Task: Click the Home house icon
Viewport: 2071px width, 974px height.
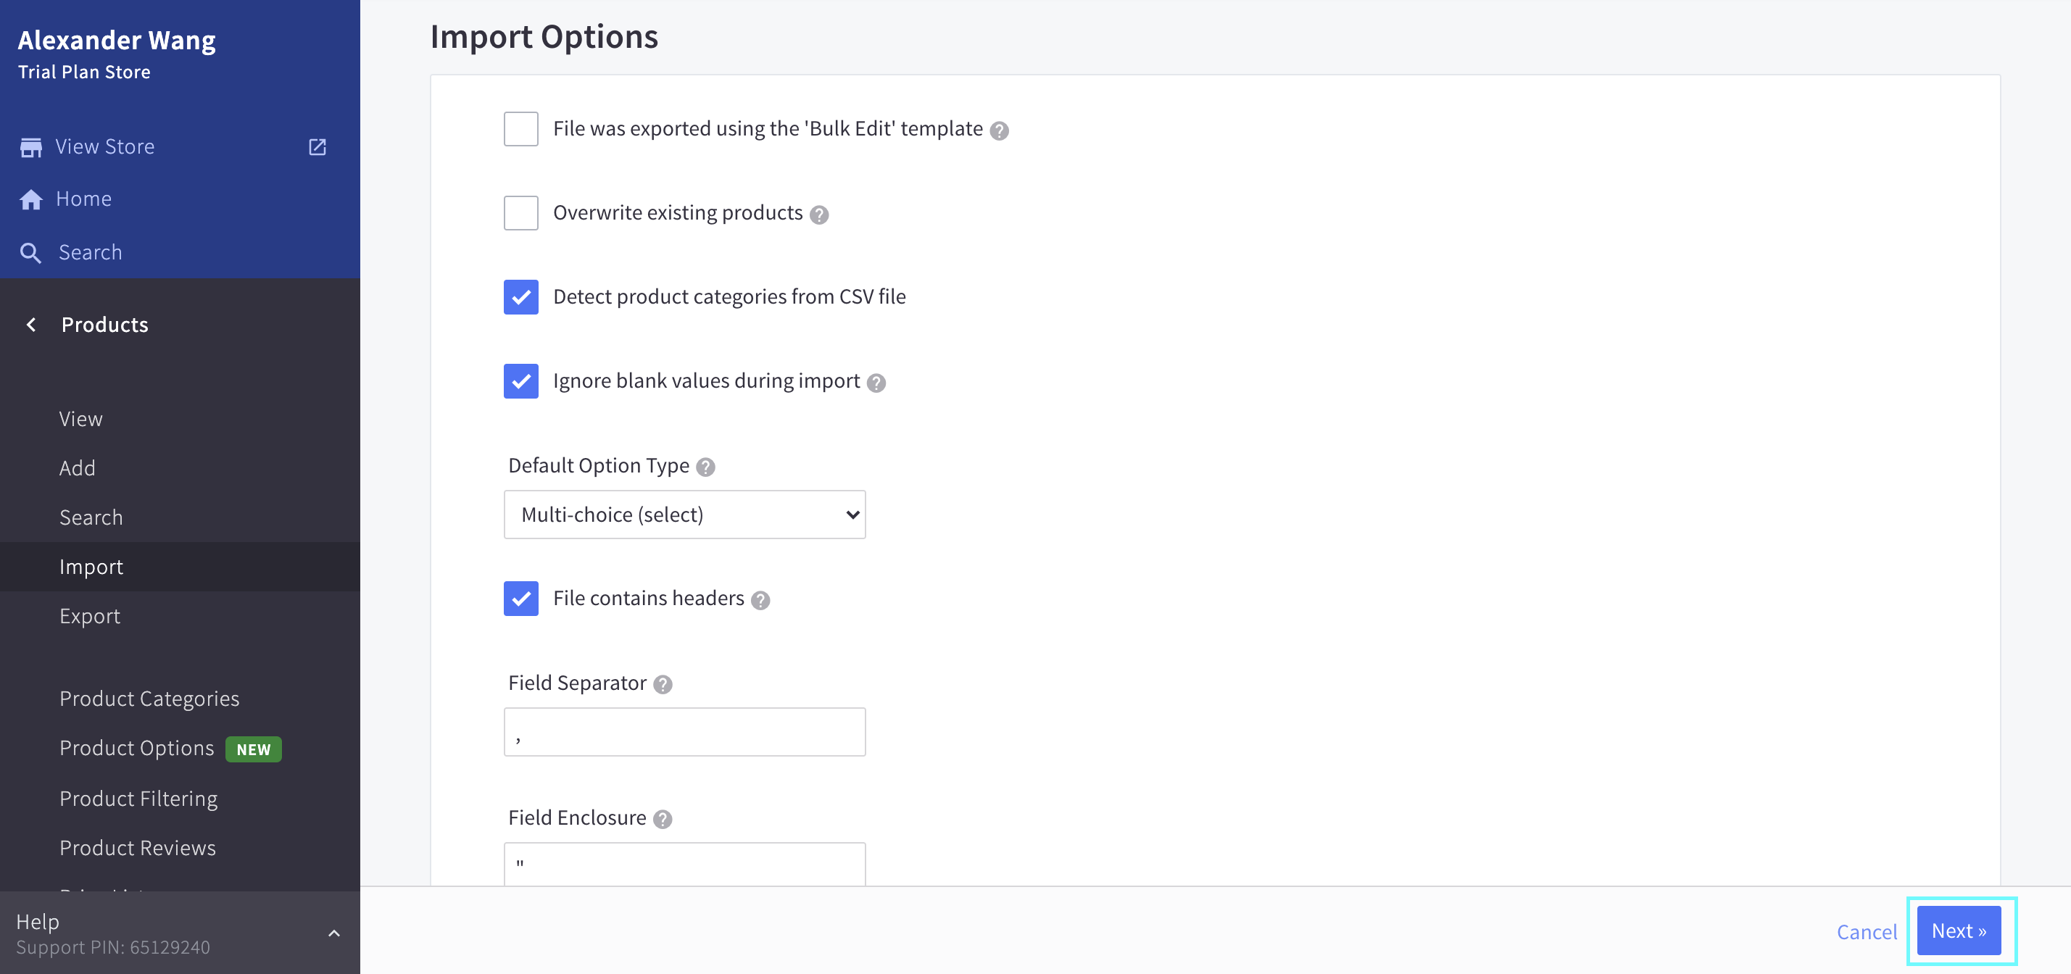Action: (x=30, y=199)
